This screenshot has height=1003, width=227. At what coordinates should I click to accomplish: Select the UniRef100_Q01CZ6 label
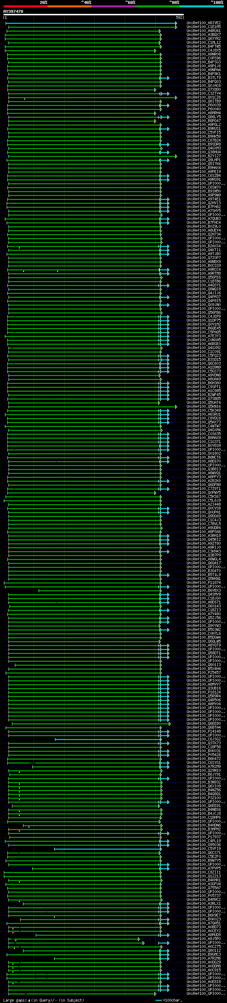point(204,97)
